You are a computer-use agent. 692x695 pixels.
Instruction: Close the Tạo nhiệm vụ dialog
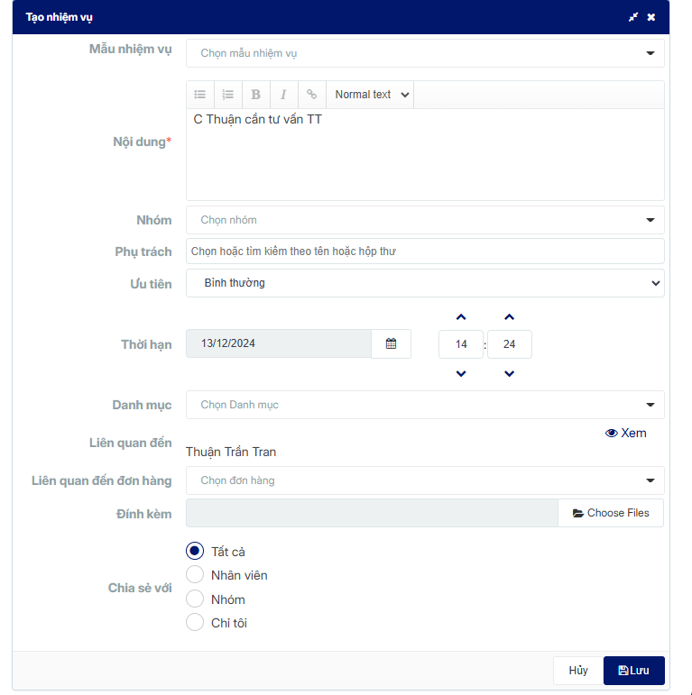pyautogui.click(x=651, y=17)
